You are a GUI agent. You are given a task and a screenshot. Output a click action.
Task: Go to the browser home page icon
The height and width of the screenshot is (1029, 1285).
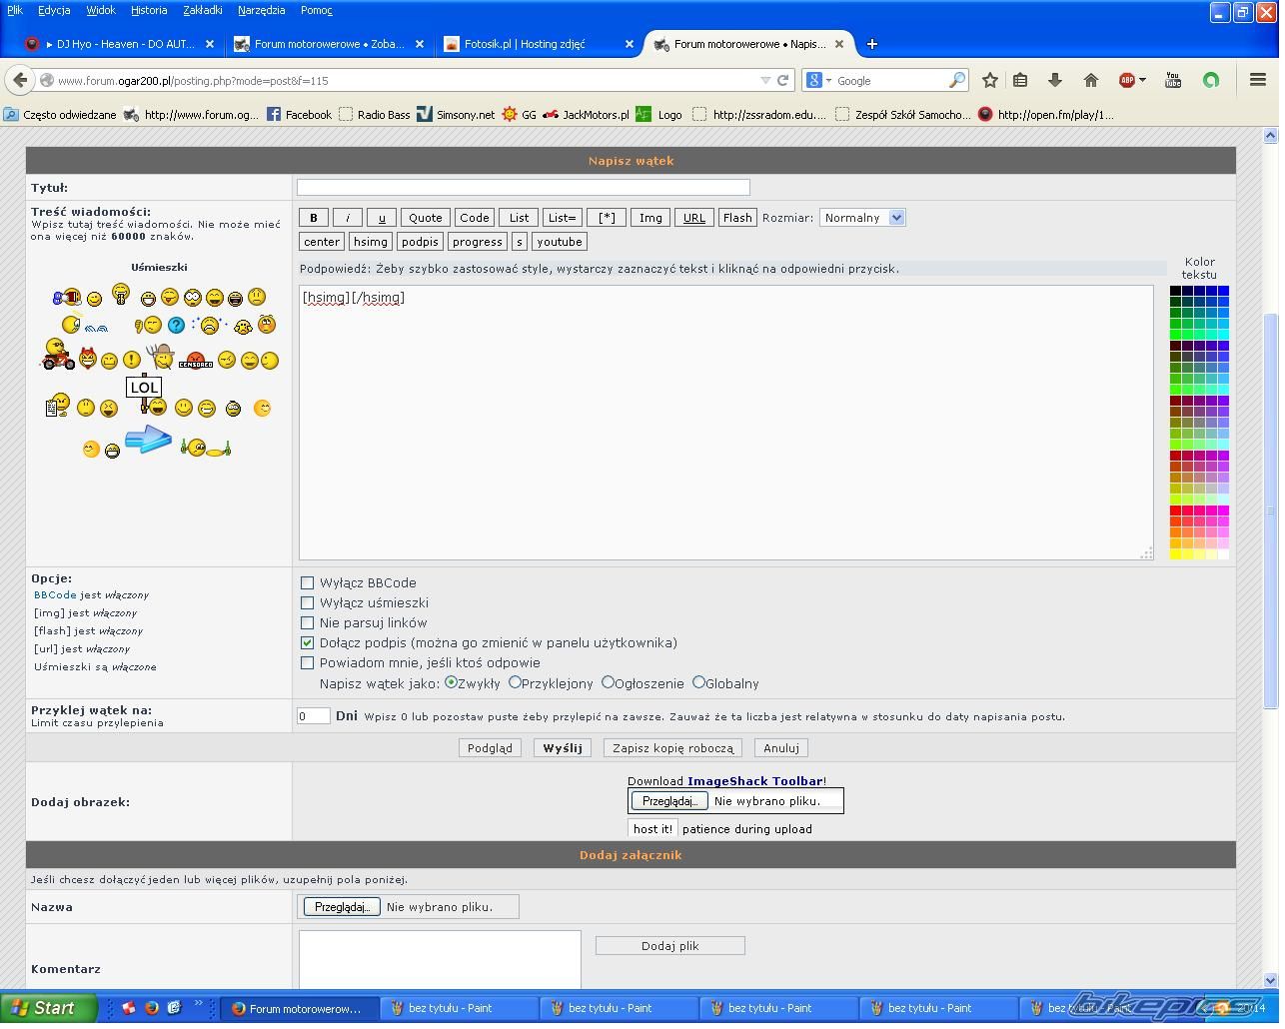[x=1091, y=80]
